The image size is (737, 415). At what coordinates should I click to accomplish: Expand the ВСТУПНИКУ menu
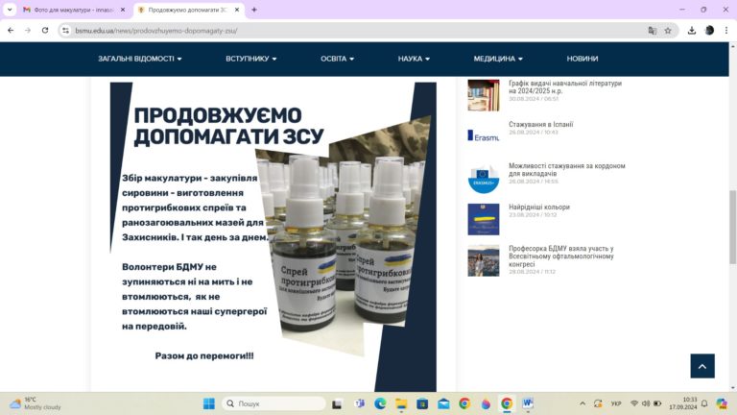coord(251,59)
